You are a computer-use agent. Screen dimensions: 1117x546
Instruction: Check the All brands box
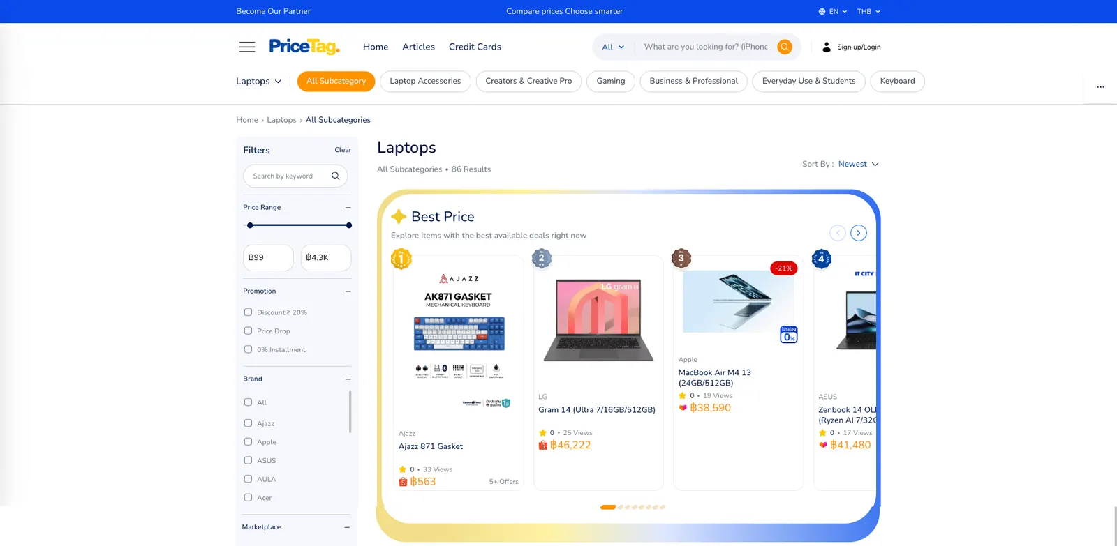248,402
